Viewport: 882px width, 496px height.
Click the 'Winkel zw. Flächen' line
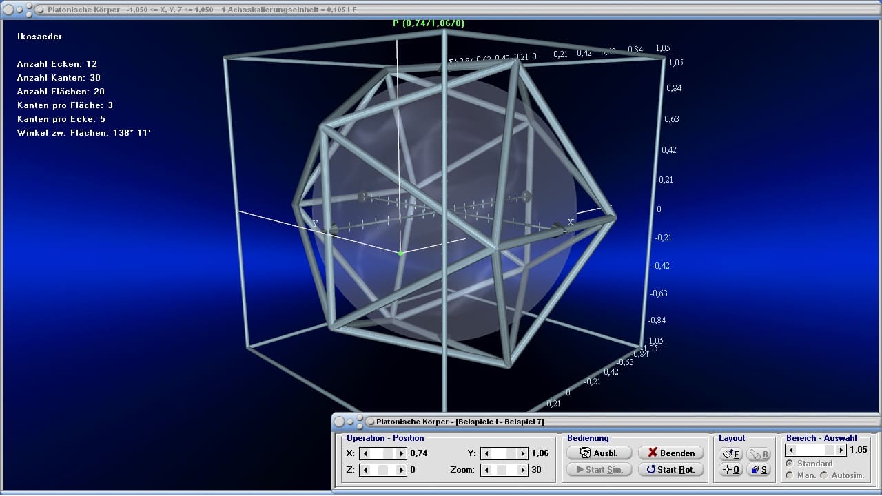pos(84,133)
